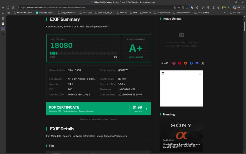Select the Nikon D500 camera model value
Screen dimensions: 246x154
(x=74, y=70)
